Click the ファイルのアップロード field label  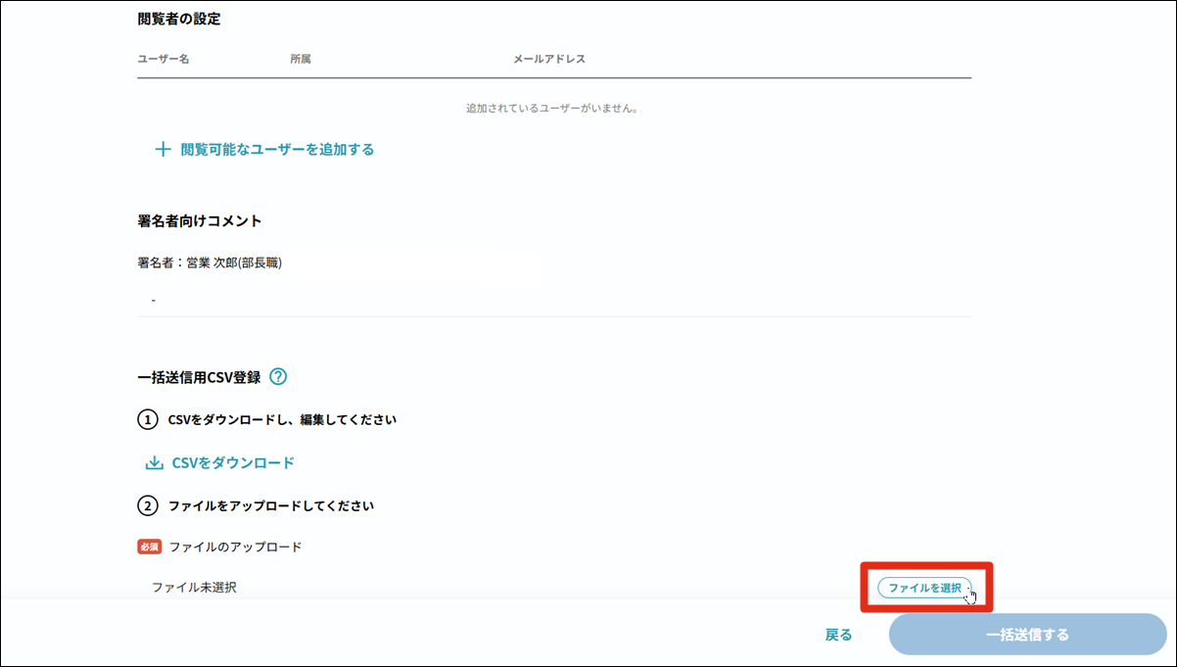click(x=235, y=547)
